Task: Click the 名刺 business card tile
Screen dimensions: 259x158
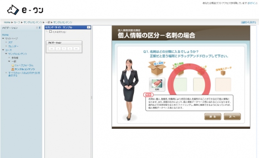Action: click(x=157, y=84)
